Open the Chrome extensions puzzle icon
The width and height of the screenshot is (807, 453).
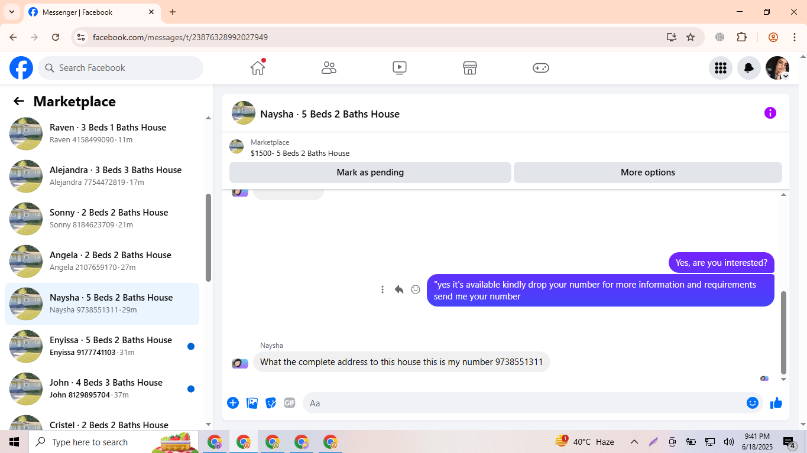(741, 37)
